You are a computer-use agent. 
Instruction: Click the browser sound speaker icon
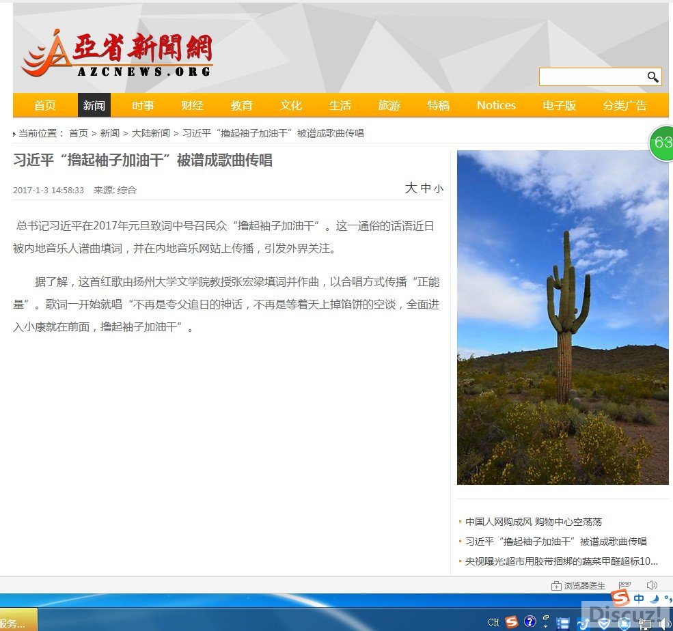coord(651,585)
